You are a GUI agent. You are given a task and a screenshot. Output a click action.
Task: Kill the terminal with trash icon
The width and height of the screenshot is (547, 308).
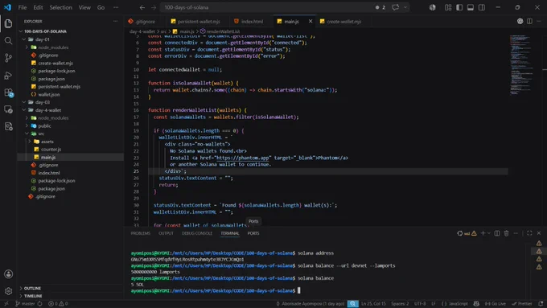(506, 233)
